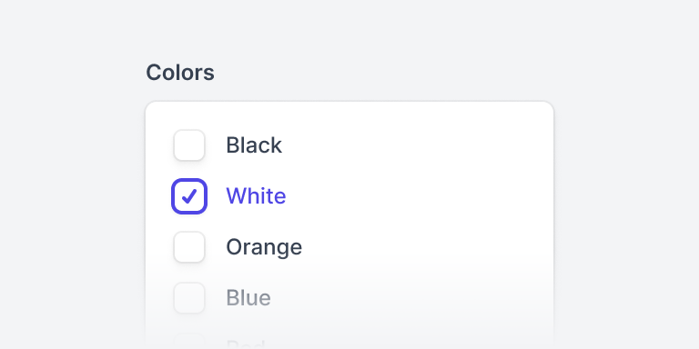
Task: Uncheck the White checkbox
Action: click(x=189, y=196)
